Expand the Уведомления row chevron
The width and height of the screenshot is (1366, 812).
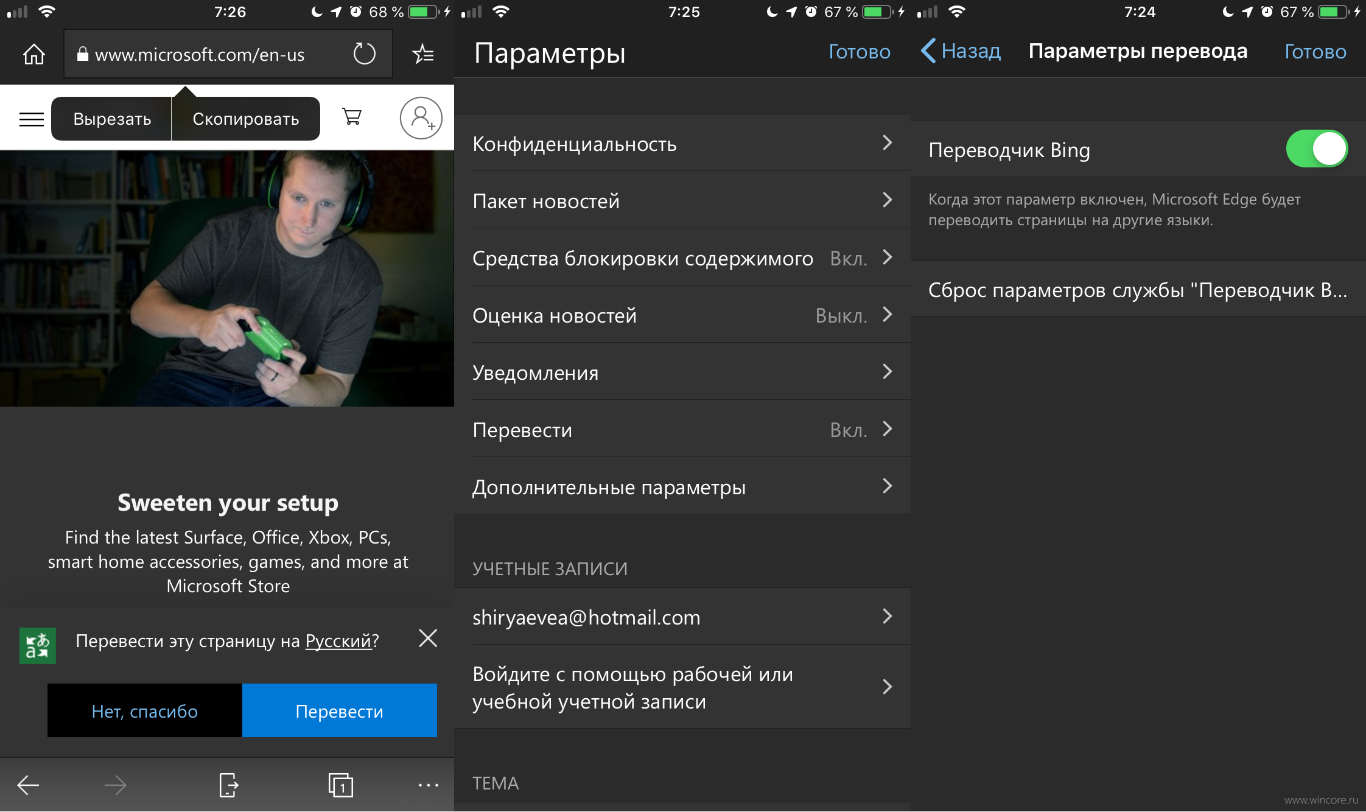(888, 371)
